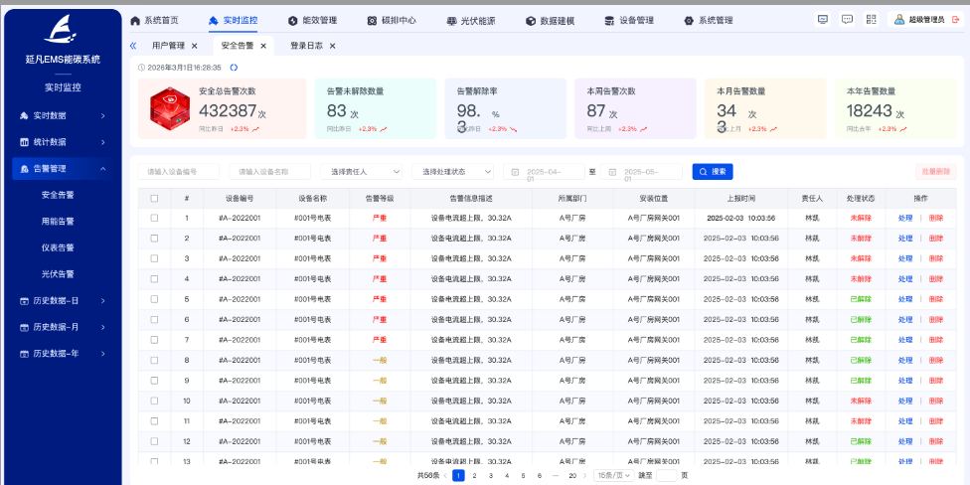Open the 选择处理状态 dropdown
970x485 pixels.
coord(452,172)
